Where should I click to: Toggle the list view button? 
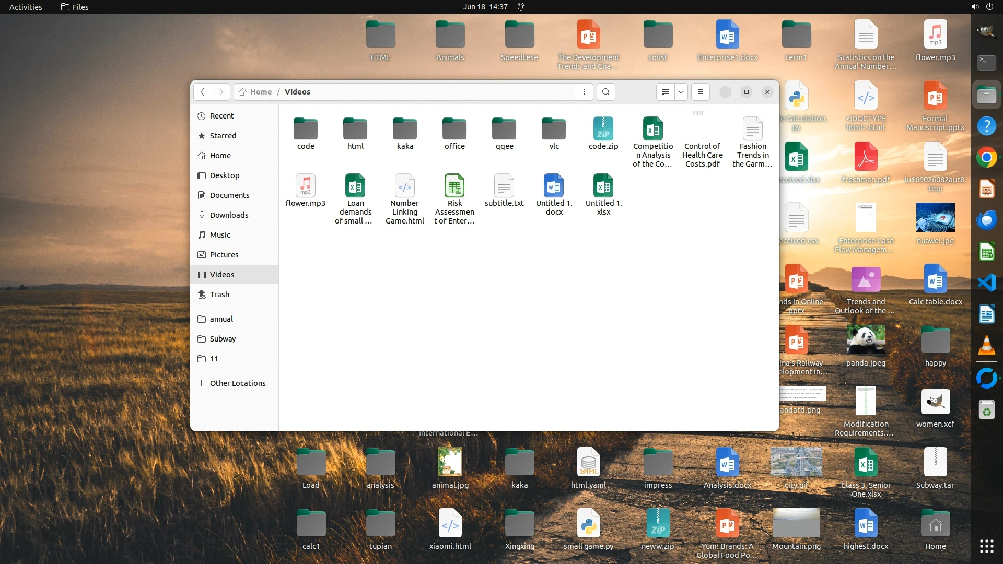click(665, 92)
